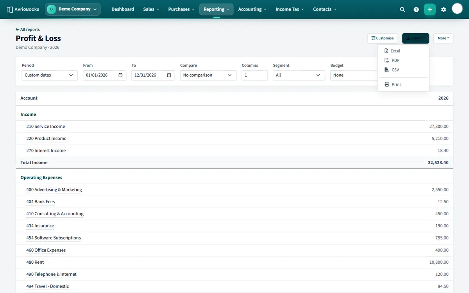
Task: Open the 400 Advertising & Marketing account
Action: [x=54, y=190]
